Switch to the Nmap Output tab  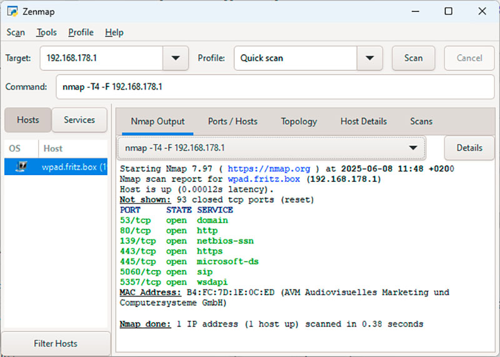(x=157, y=121)
